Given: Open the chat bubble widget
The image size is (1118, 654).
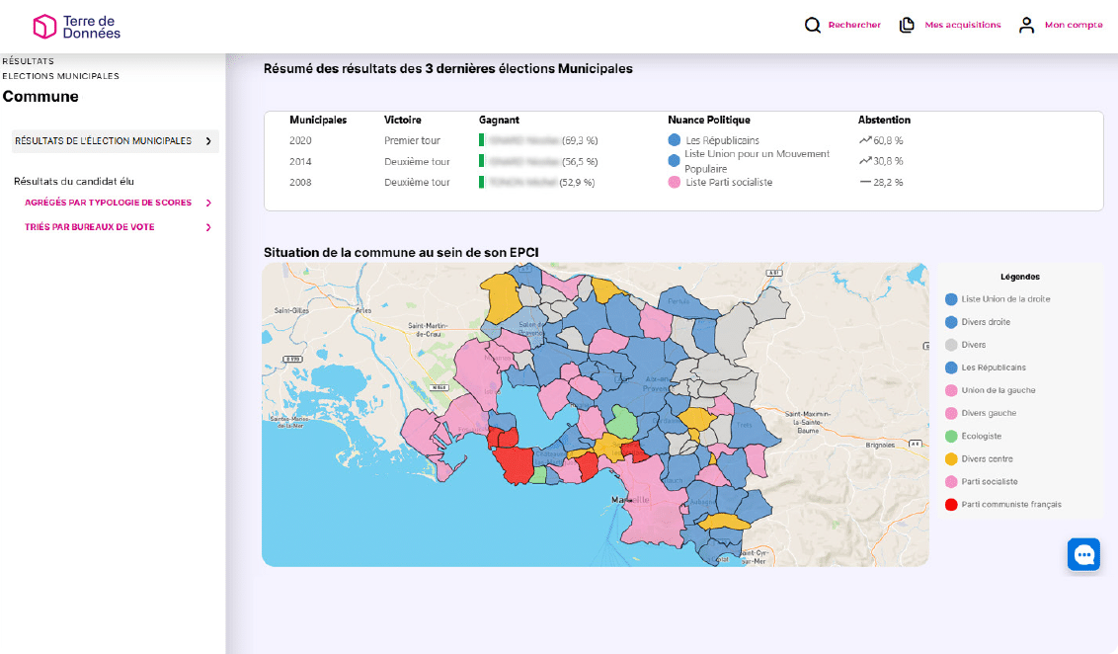Looking at the screenshot, I should click(1083, 554).
